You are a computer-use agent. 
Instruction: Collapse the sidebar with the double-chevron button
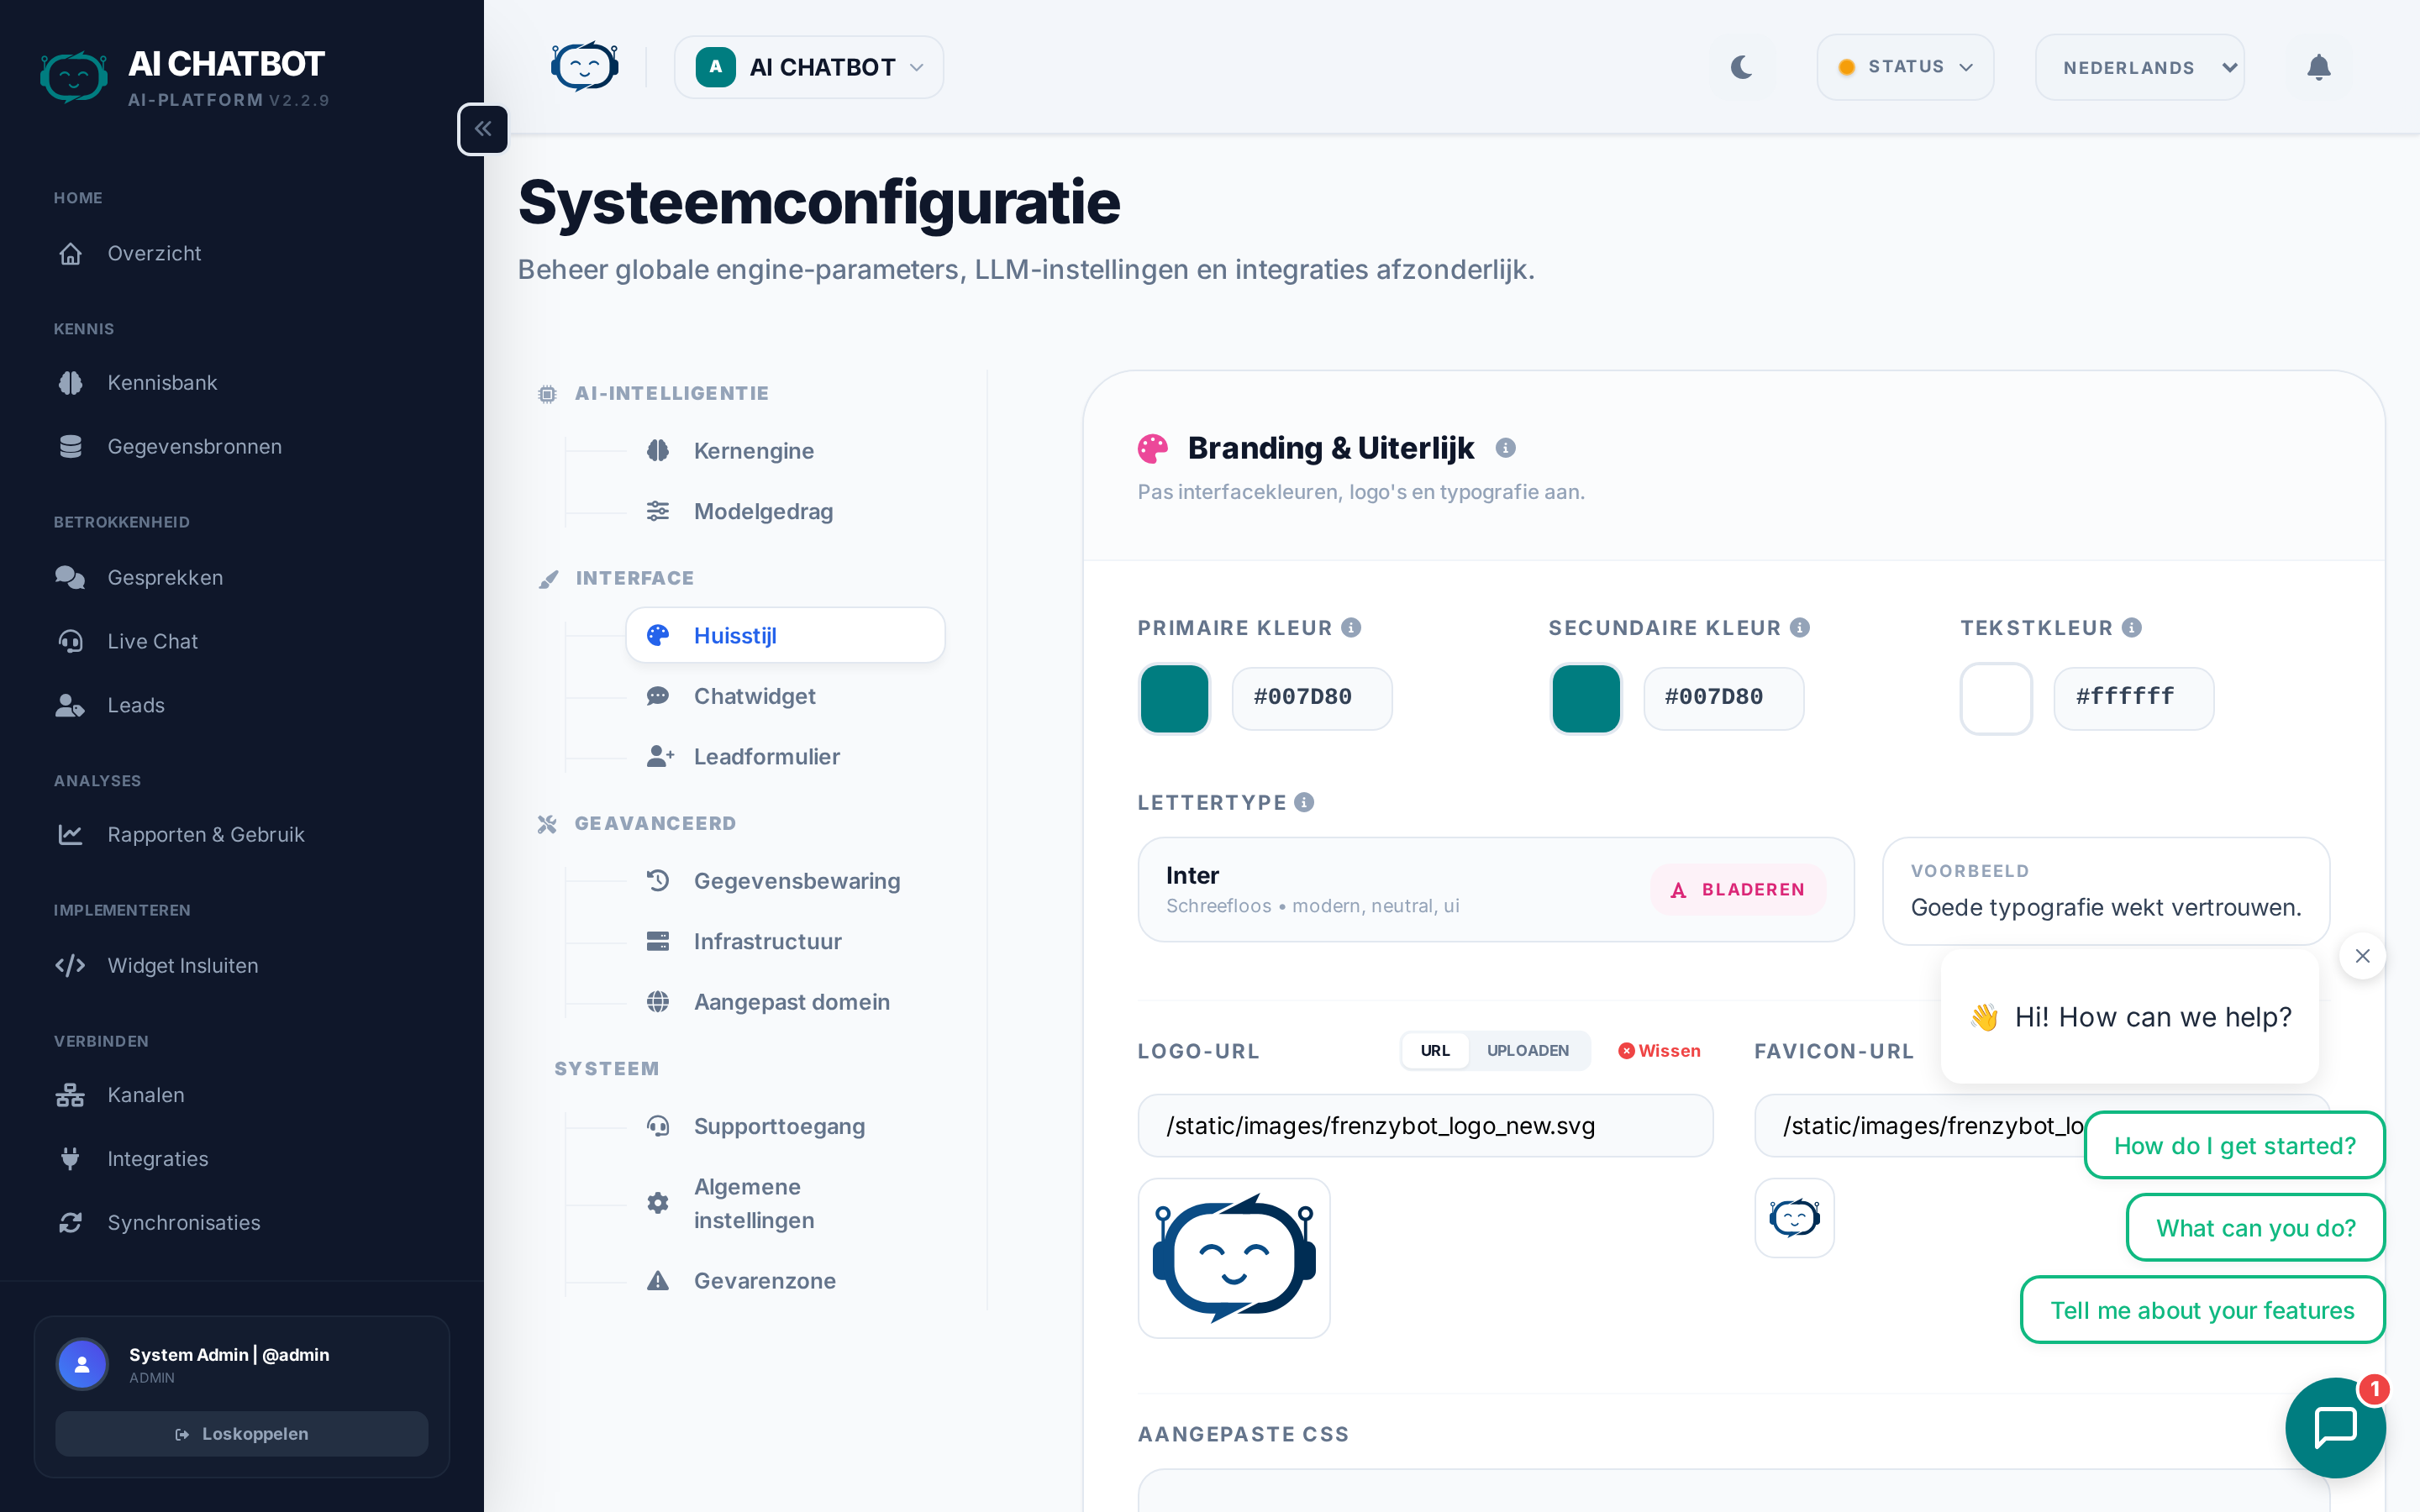[x=483, y=129]
